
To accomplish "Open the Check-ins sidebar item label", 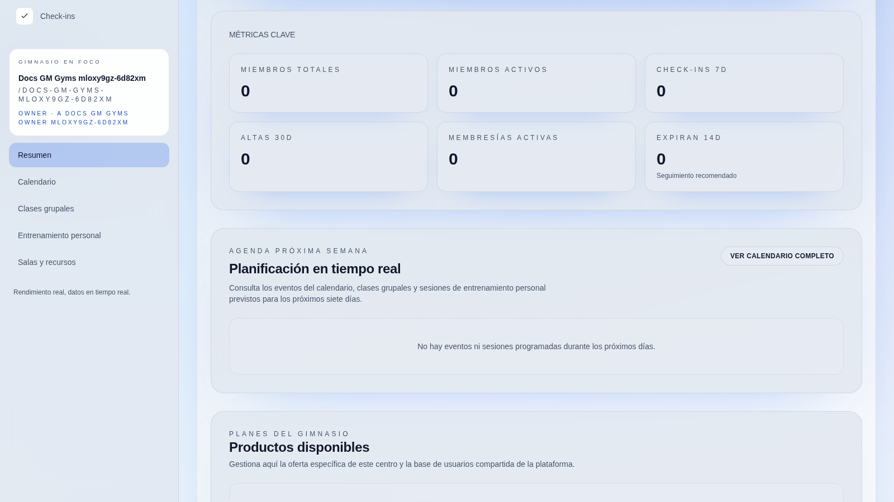I will tap(58, 16).
